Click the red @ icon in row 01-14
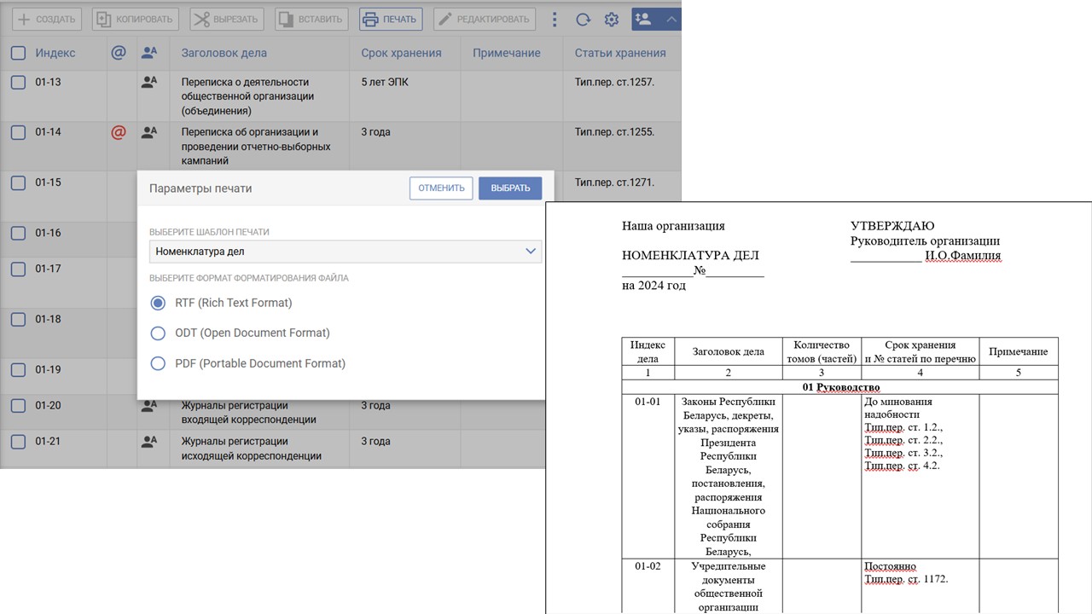Screen dimensions: 1092x614 (119, 132)
